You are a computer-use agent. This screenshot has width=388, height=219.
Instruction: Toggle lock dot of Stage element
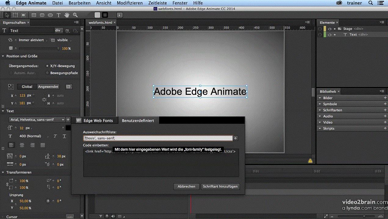[335, 29]
